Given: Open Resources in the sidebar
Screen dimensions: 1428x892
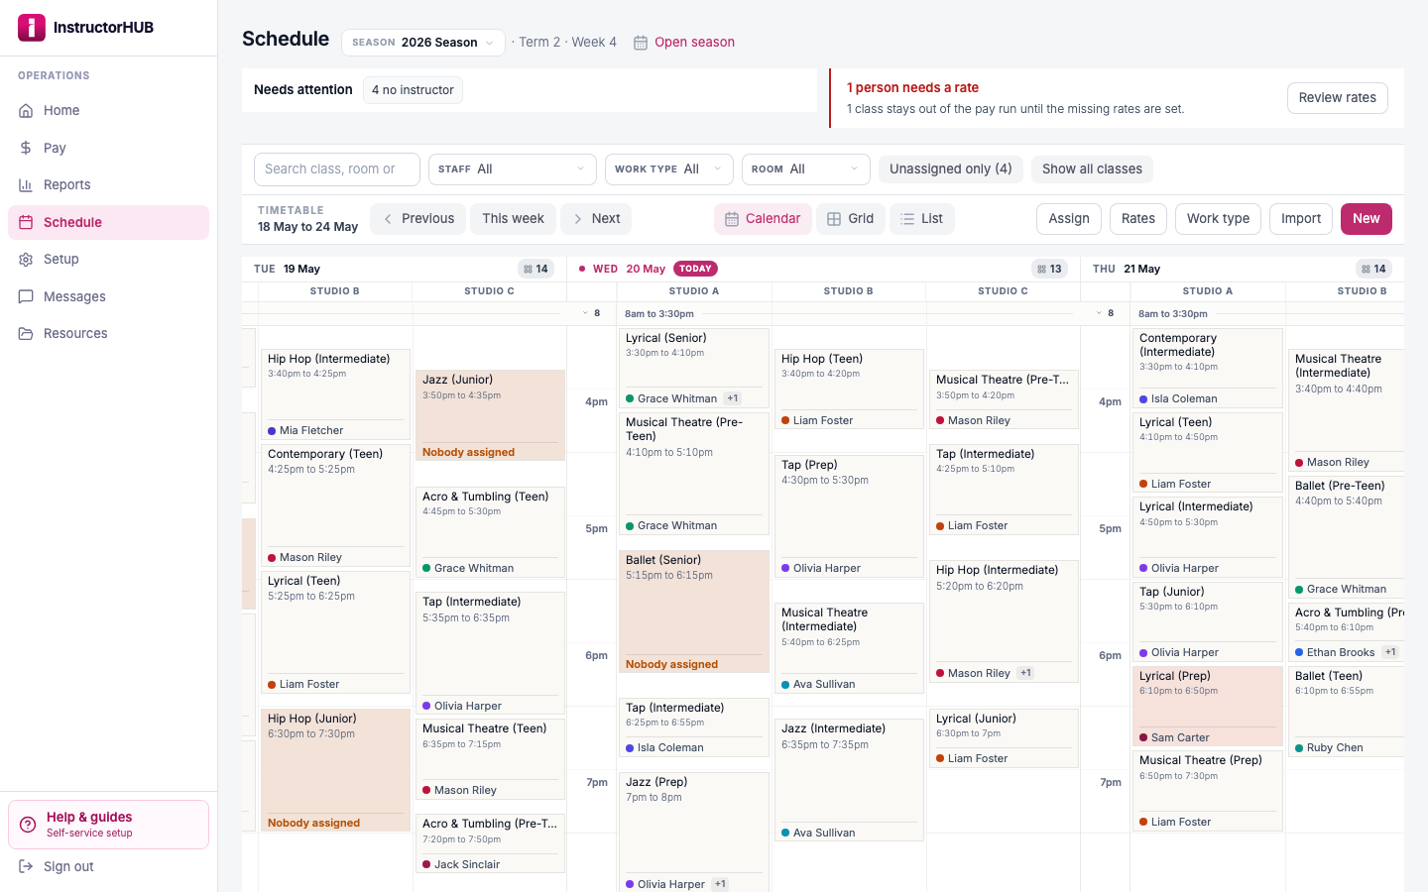Looking at the screenshot, I should pos(108,333).
